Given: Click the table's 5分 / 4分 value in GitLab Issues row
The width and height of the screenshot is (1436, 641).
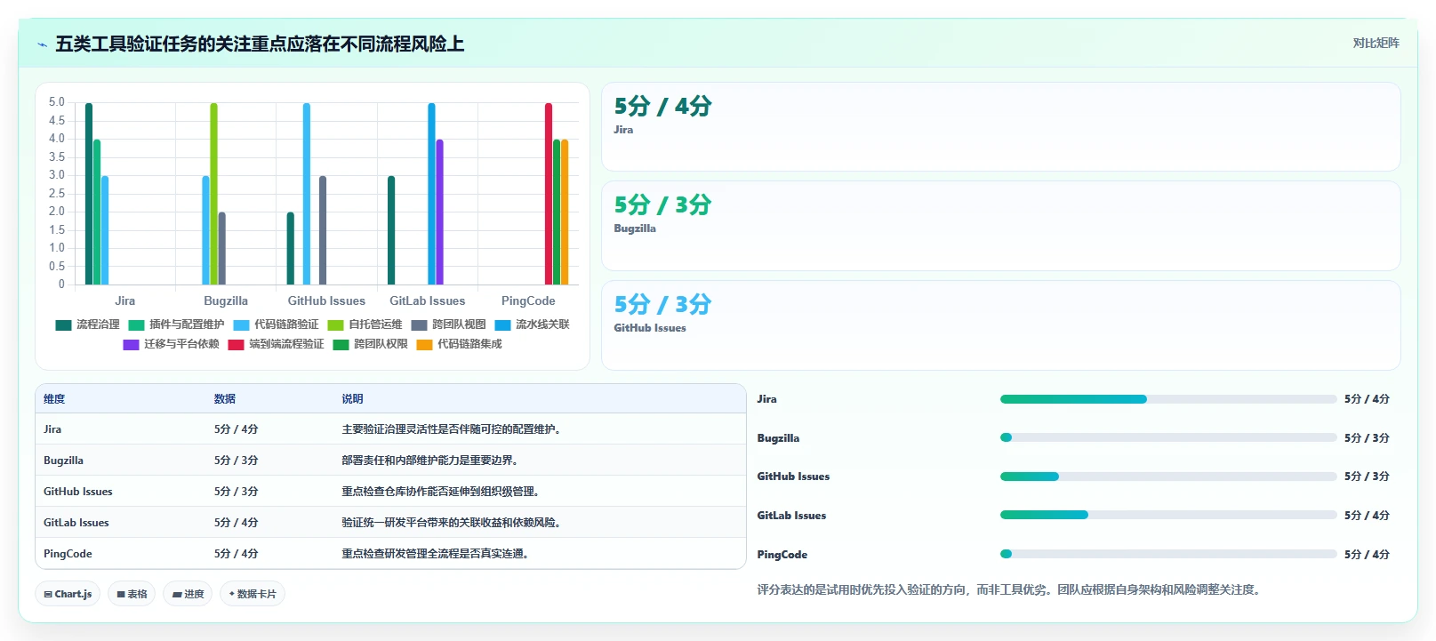Looking at the screenshot, I should [x=237, y=523].
